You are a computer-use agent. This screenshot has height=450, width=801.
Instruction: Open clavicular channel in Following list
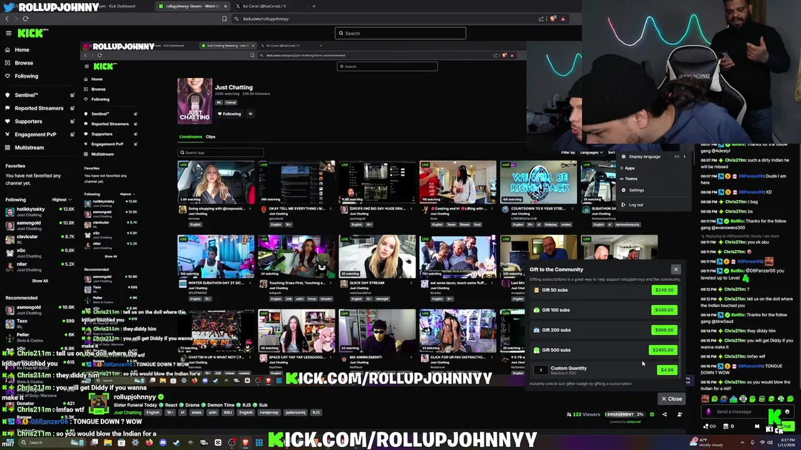point(39,239)
